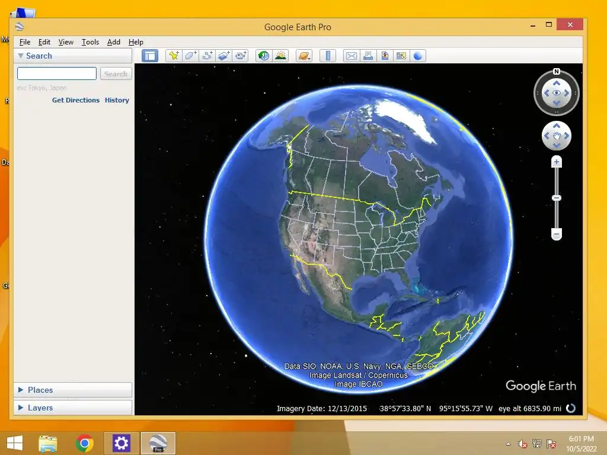Add a path from the toolbar
Viewport: 607px width, 455px height.
[x=207, y=56]
